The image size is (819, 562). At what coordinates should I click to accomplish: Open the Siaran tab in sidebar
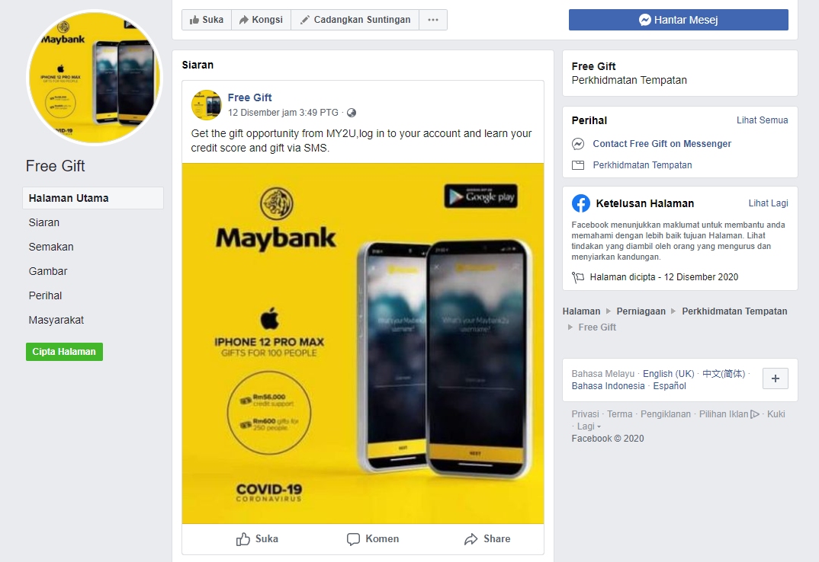(x=44, y=223)
